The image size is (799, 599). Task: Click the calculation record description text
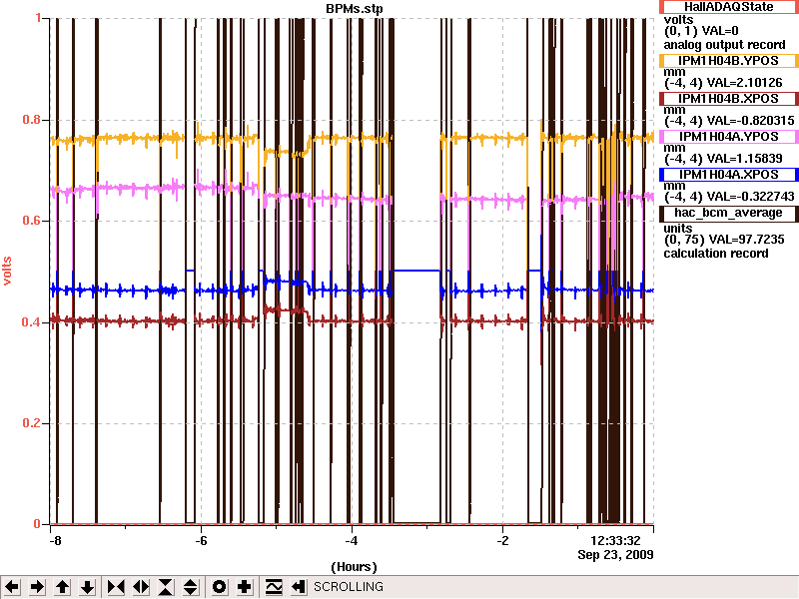coord(716,254)
